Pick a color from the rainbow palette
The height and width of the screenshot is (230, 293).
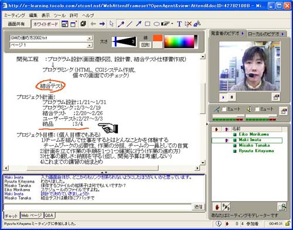click(x=179, y=42)
